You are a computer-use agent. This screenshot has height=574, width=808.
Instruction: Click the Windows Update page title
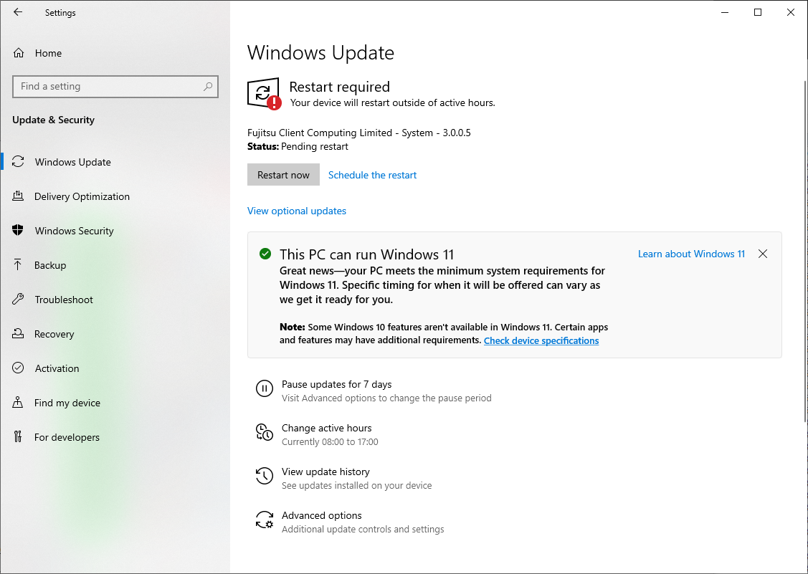[320, 52]
